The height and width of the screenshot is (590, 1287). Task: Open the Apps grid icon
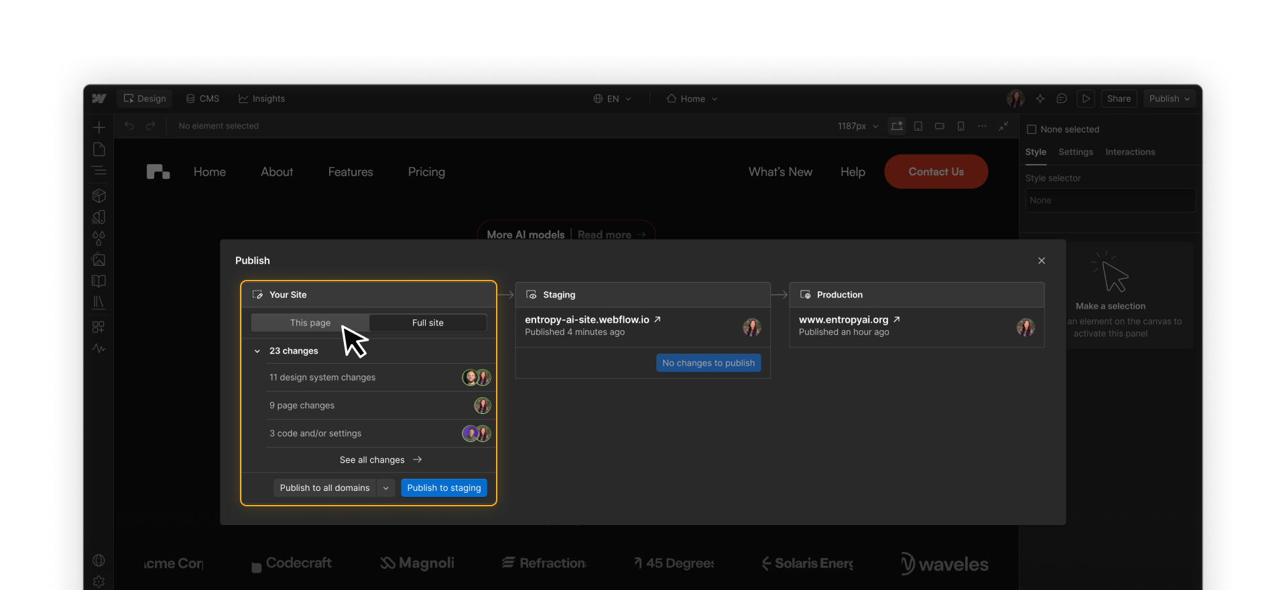coord(99,327)
